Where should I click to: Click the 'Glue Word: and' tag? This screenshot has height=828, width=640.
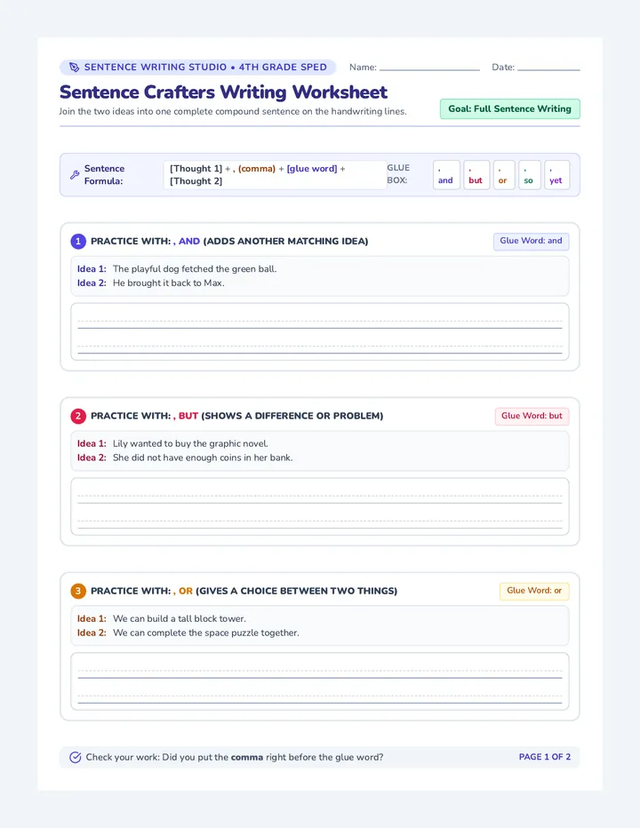[532, 241]
